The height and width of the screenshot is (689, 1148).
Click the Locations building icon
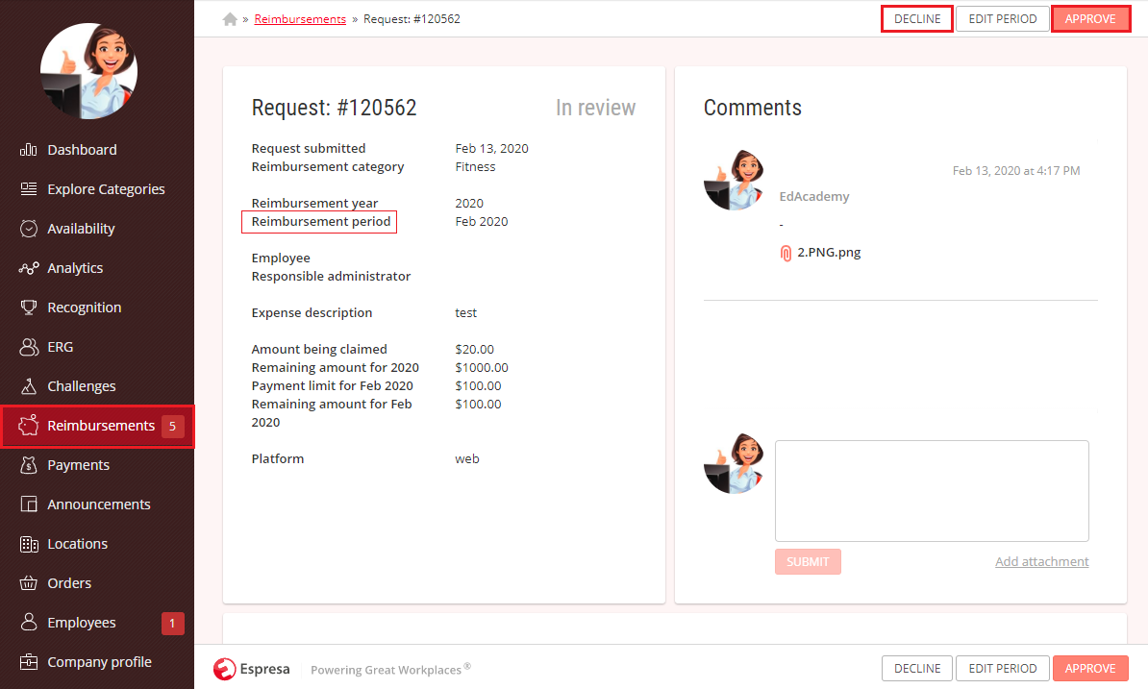29,544
